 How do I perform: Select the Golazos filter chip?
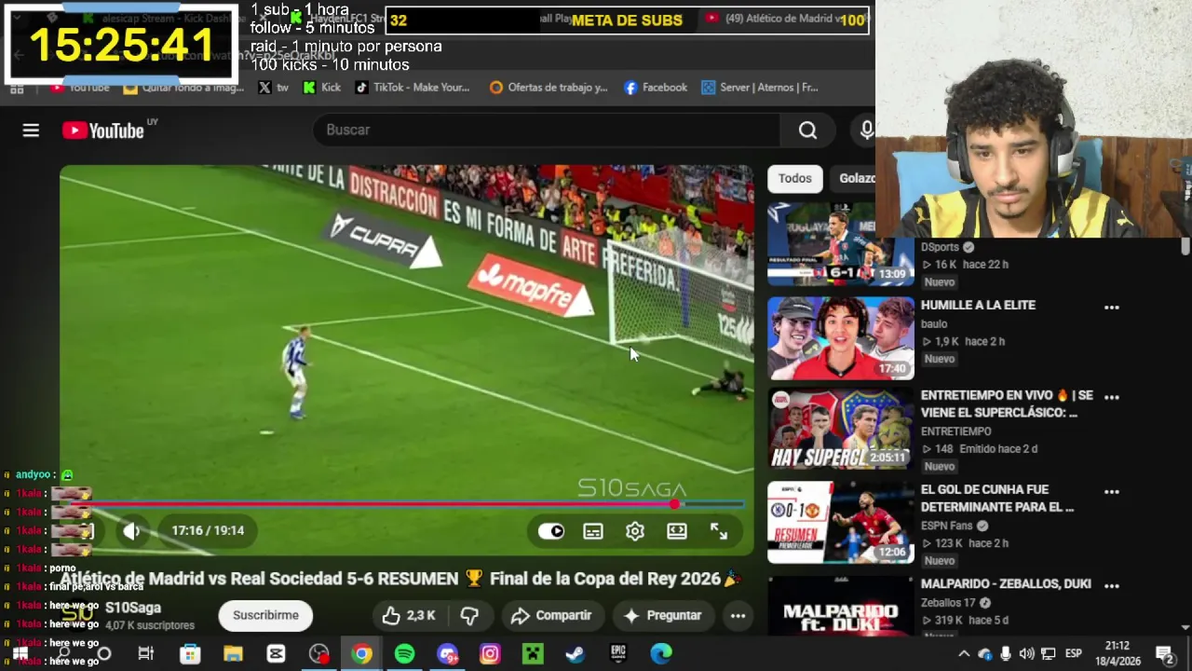[855, 178]
